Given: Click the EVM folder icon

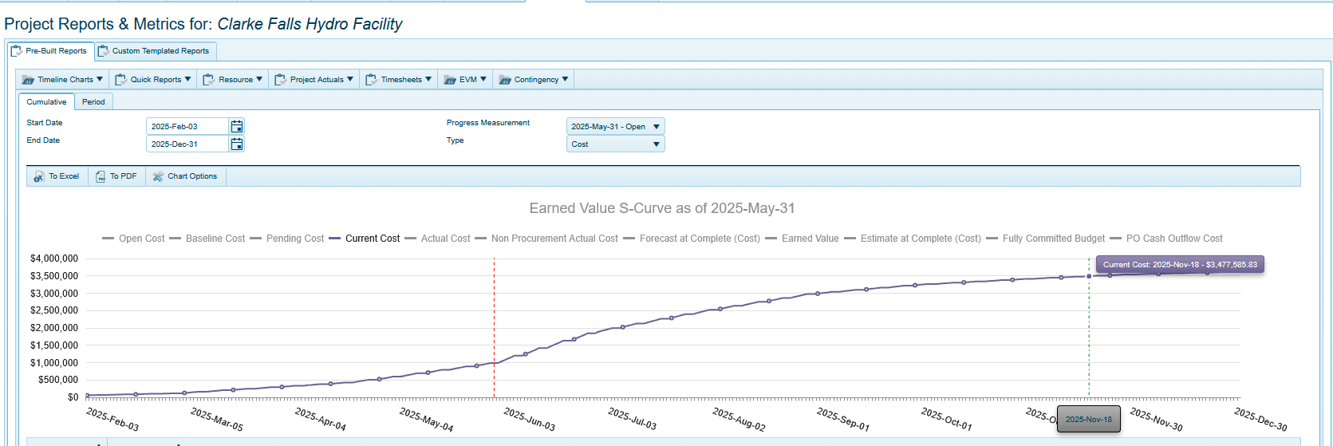Looking at the screenshot, I should coord(450,80).
